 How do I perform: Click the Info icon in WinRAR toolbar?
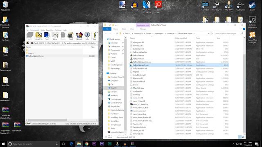click(87, 36)
